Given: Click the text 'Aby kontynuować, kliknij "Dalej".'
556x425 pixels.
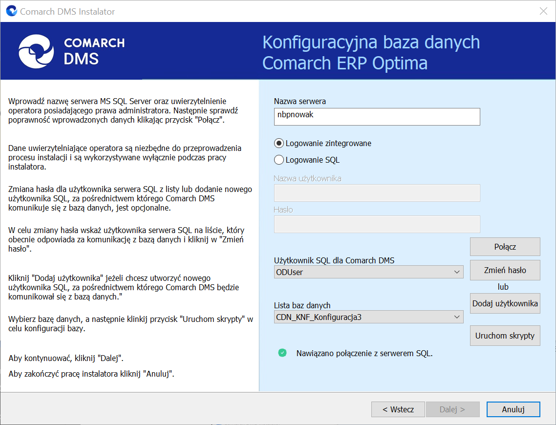Looking at the screenshot, I should [66, 358].
